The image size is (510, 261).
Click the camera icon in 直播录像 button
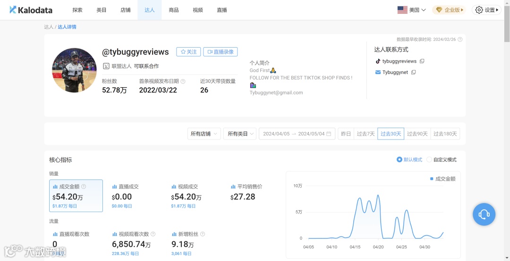[210, 52]
